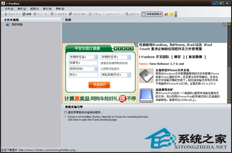Click the i-FunBox title bar icon

pos(3,3)
